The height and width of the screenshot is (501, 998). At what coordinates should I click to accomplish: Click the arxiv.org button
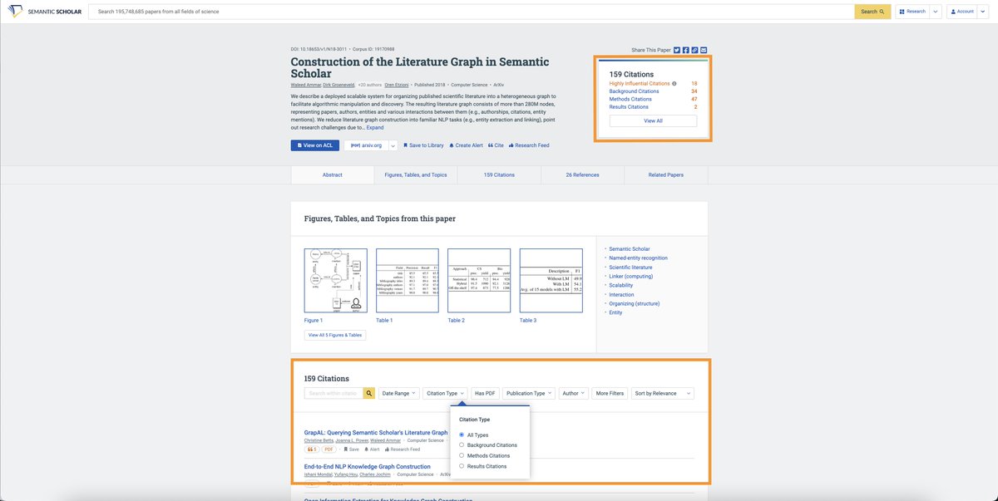click(367, 145)
